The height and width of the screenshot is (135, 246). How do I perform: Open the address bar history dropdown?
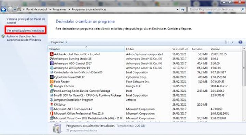point(177,10)
